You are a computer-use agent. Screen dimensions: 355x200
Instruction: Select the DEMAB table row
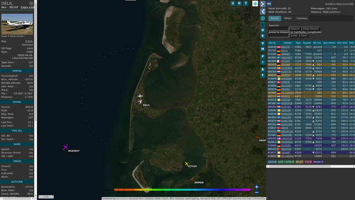(311, 64)
